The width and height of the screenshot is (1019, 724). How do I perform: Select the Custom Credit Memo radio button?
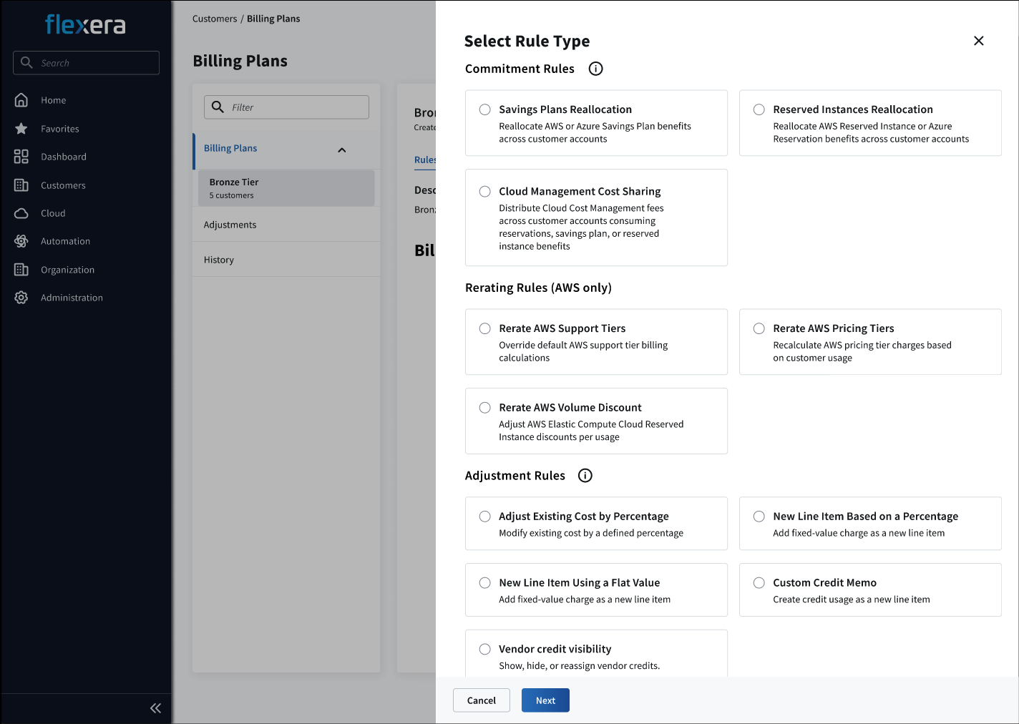(759, 583)
